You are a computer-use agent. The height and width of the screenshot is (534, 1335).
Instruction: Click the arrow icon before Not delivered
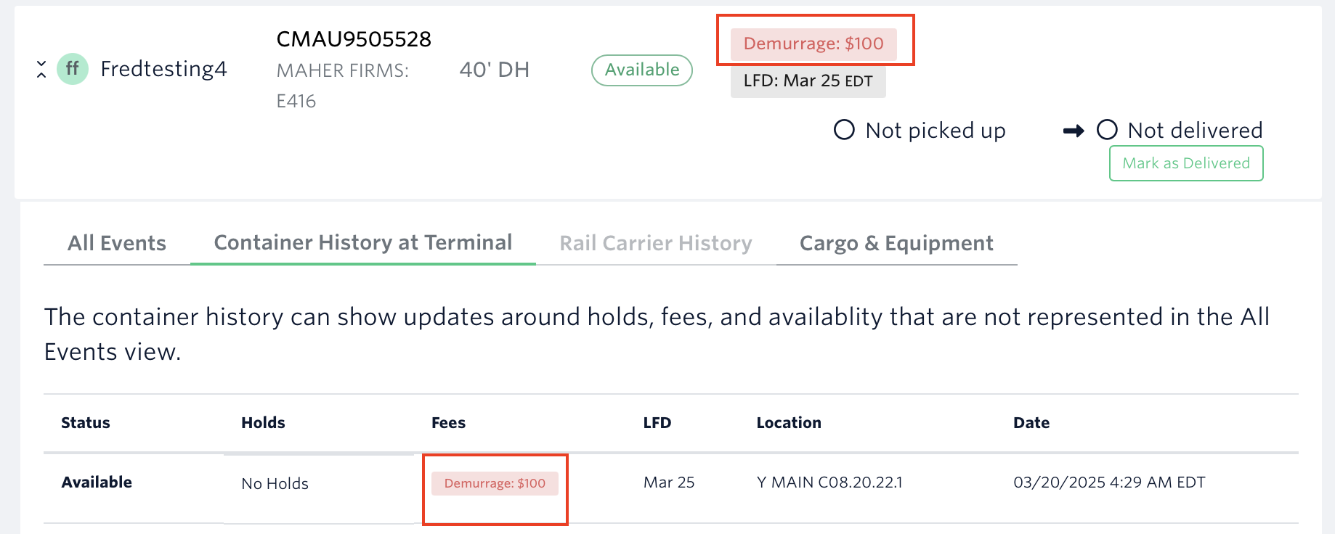click(x=1073, y=131)
